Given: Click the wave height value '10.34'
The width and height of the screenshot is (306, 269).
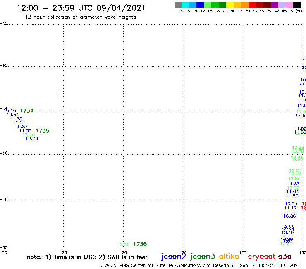Looking at the screenshot, I should (x=13, y=115).
